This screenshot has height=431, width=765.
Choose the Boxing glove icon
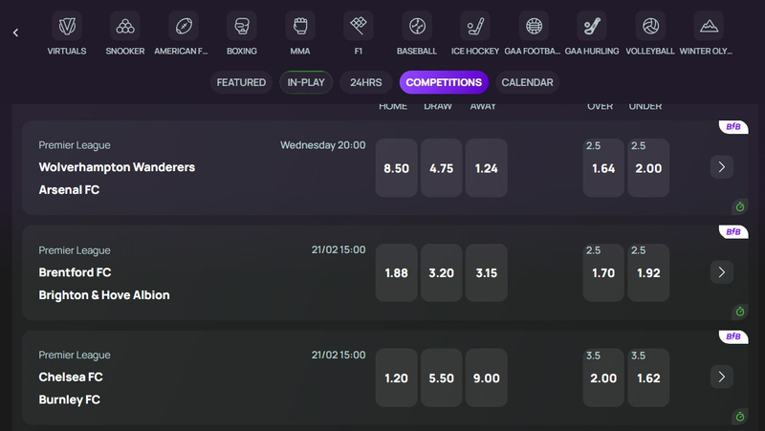tap(242, 26)
